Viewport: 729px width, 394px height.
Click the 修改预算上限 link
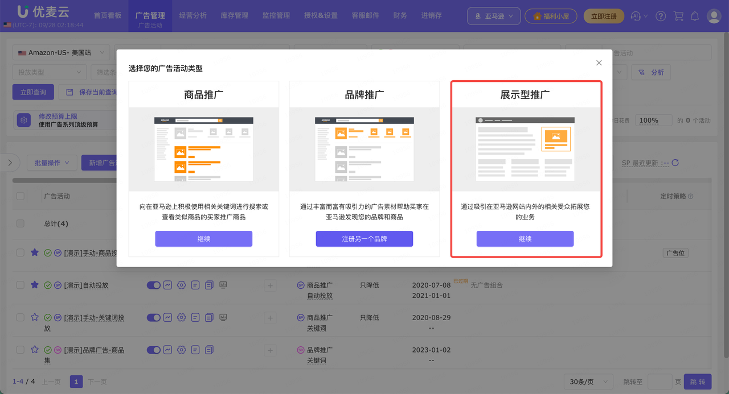58,116
